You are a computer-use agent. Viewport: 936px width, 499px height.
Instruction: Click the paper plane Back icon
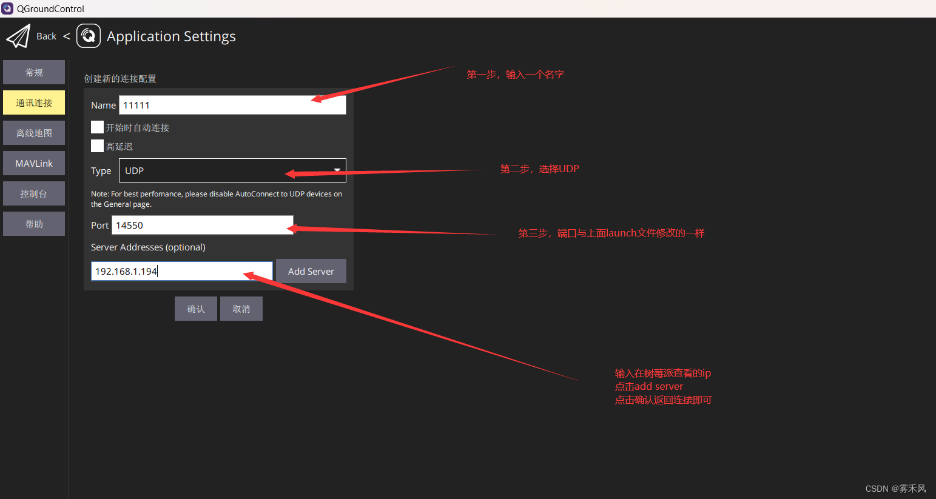coord(18,36)
